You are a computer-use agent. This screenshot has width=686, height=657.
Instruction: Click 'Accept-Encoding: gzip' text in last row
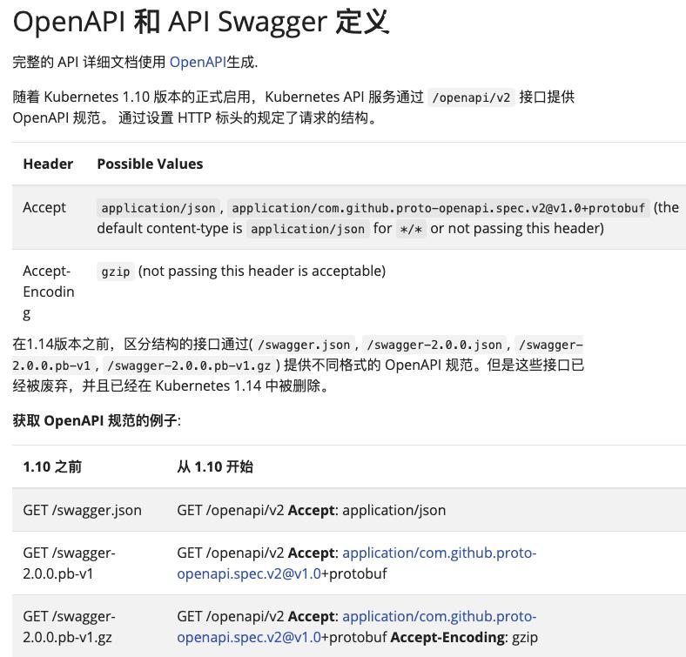tap(464, 637)
